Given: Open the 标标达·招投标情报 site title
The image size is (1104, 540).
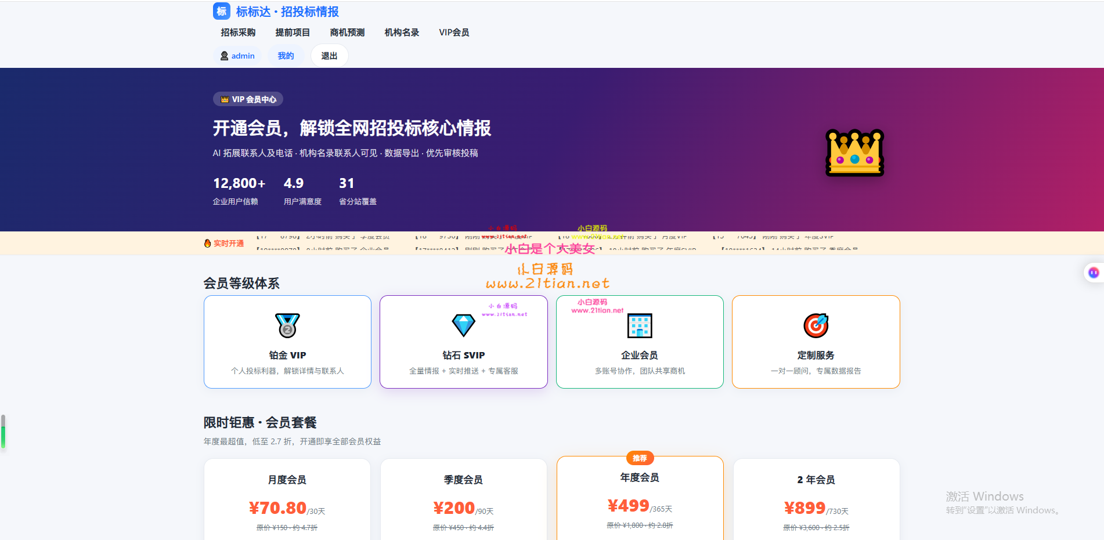Looking at the screenshot, I should 287,12.
